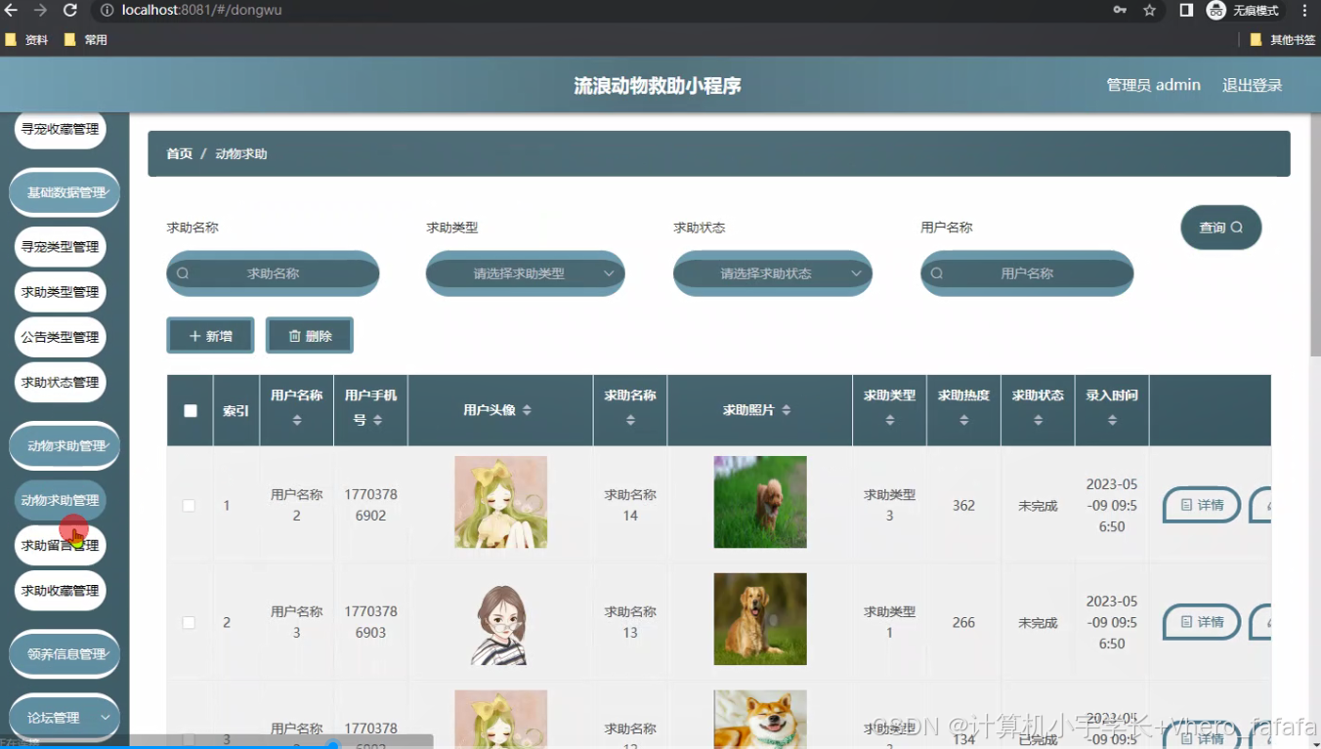Open 求助类型管理 in sidebar

click(x=61, y=292)
